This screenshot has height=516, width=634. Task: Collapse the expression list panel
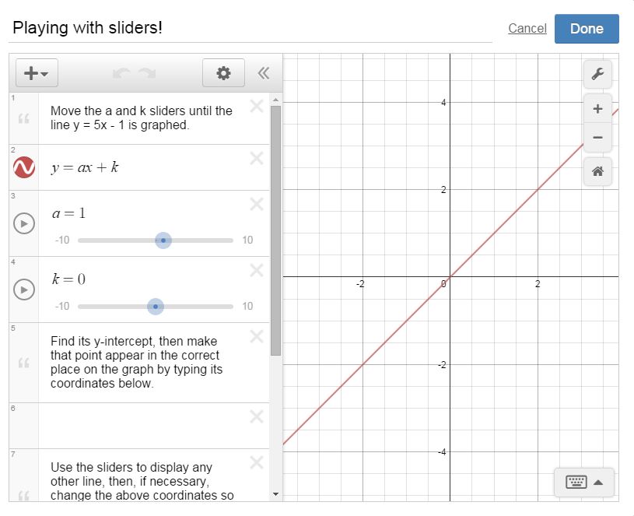[x=263, y=73]
